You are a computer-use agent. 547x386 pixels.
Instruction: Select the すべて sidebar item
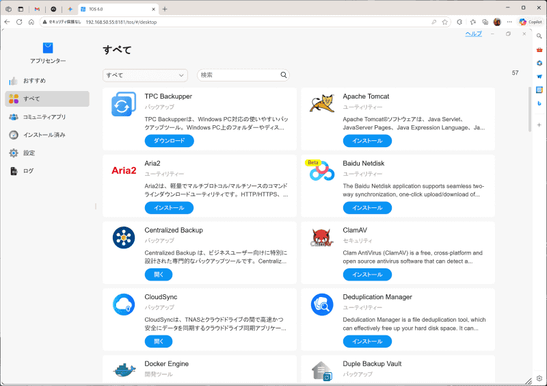[x=47, y=99]
